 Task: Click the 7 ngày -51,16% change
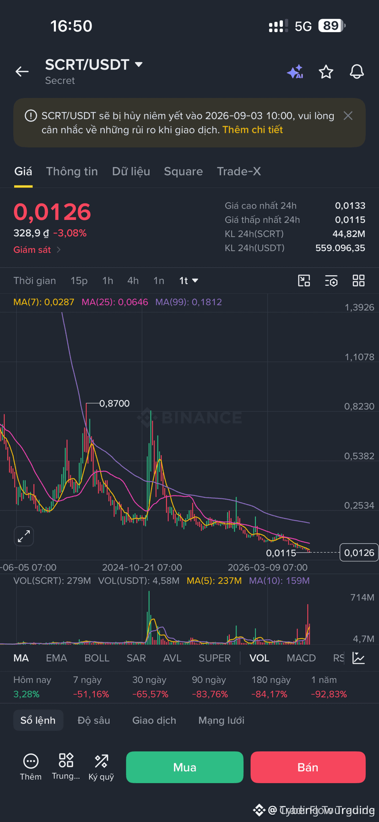tap(91, 687)
